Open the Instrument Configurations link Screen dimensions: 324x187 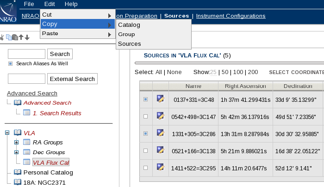(x=231, y=16)
